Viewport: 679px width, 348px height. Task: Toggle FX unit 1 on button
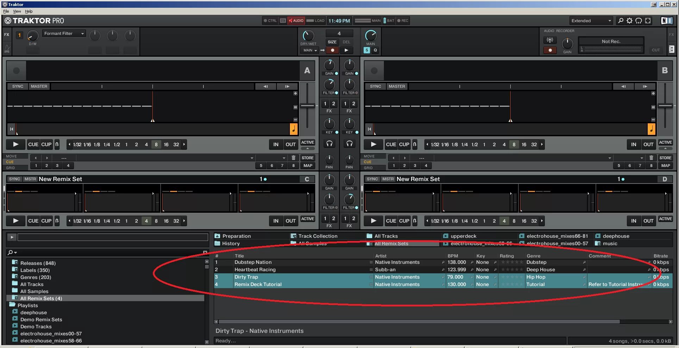(20, 35)
